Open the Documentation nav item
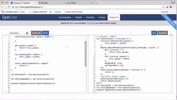 [65, 17]
